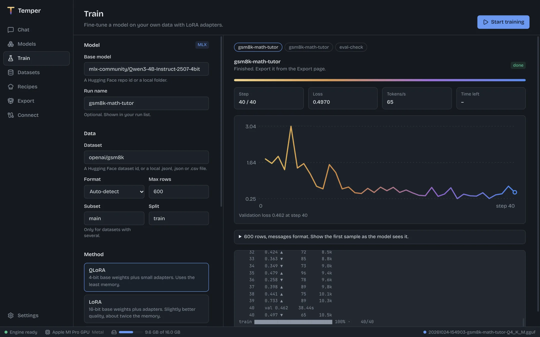Click the config panel vertical scrollbar

click(221, 122)
